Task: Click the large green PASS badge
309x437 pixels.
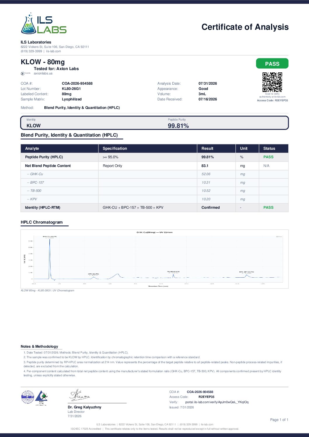Action: click(272, 64)
